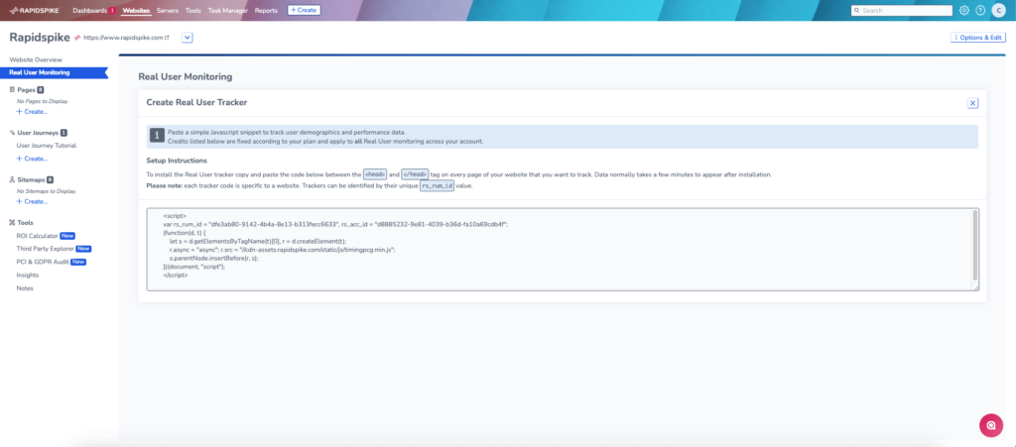Create a new user journey
The image size is (1016, 447).
pyautogui.click(x=33, y=159)
